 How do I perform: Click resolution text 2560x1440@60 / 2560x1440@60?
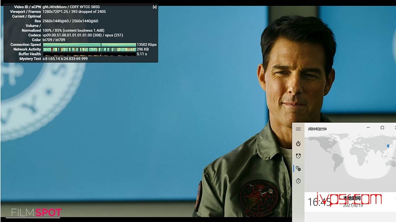click(x=70, y=21)
